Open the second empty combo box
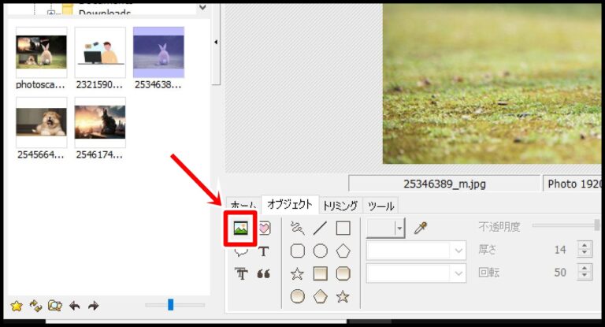This screenshot has width=605, height=327. (x=416, y=273)
